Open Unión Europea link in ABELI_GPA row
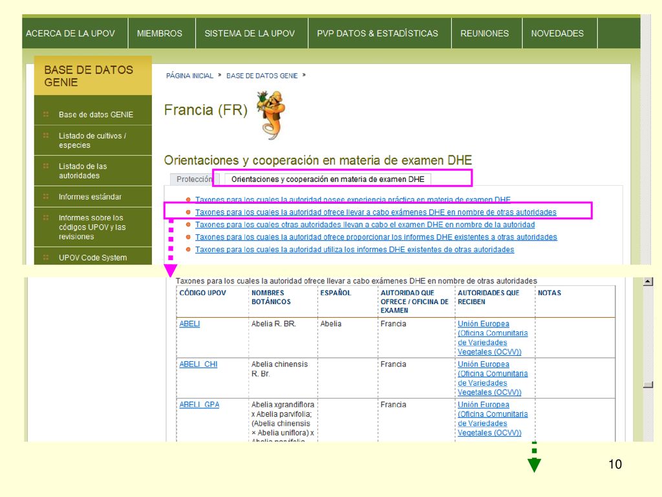Screen dimensions: 662x497 (x=493, y=419)
